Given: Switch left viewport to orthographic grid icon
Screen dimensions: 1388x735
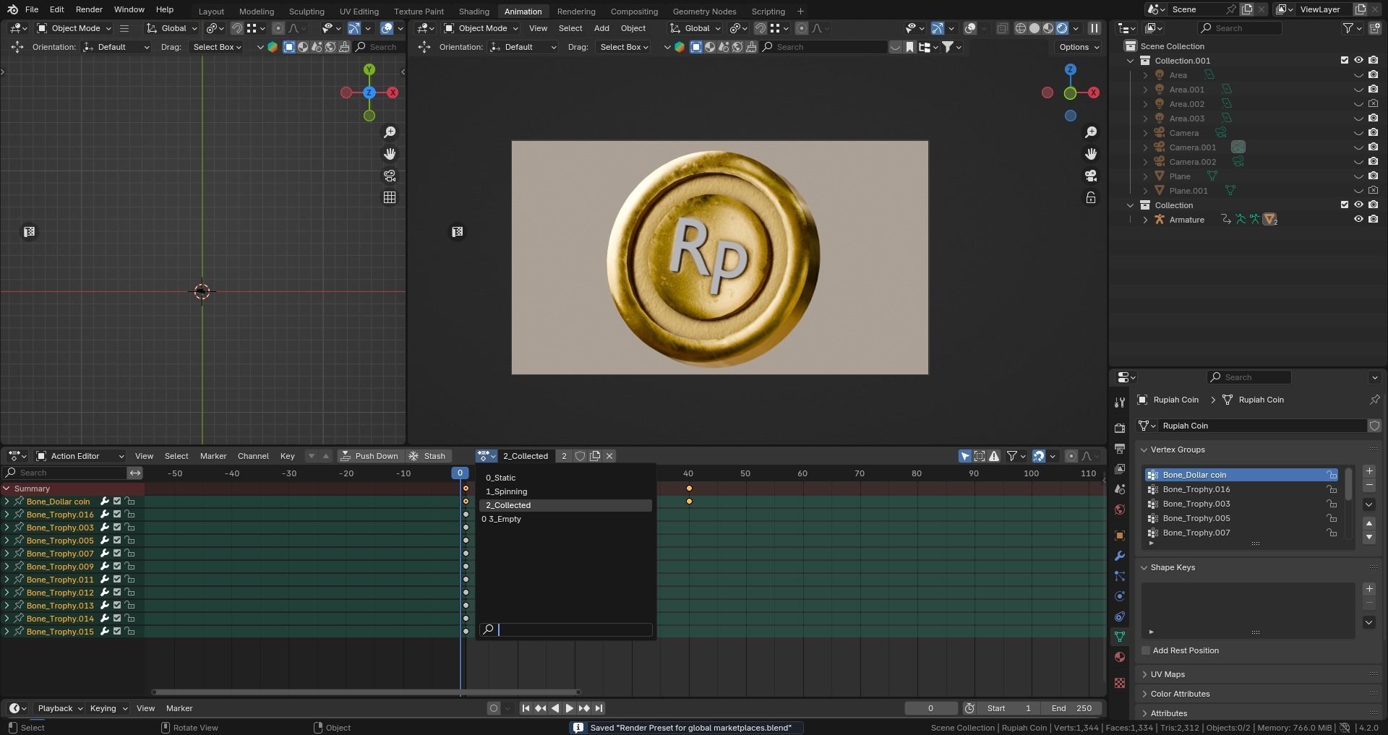Looking at the screenshot, I should 390,197.
